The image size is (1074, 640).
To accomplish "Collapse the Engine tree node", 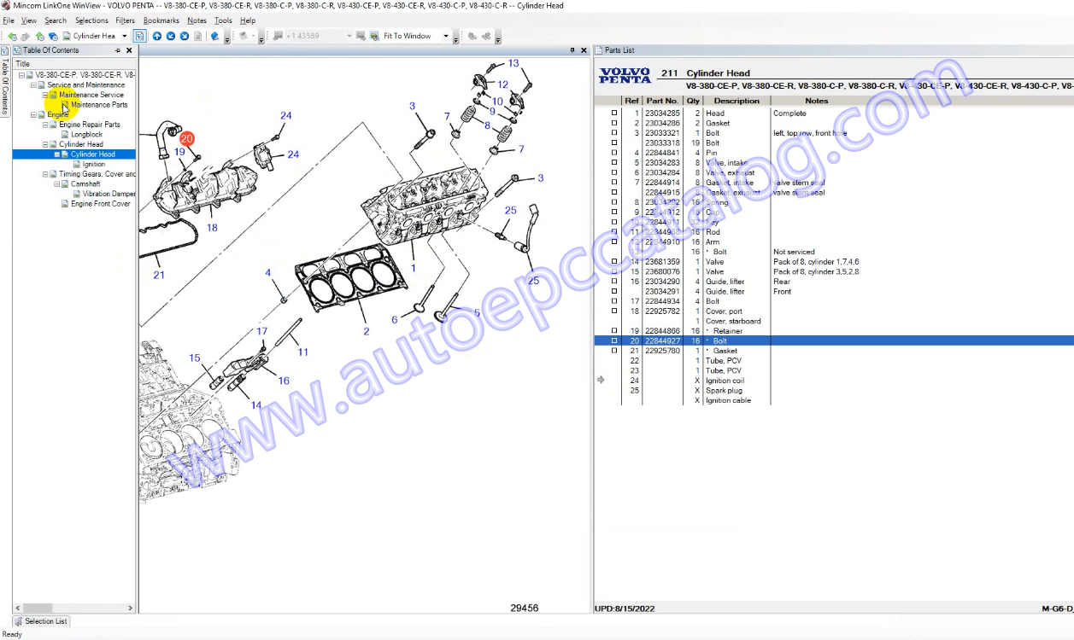I will click(33, 114).
